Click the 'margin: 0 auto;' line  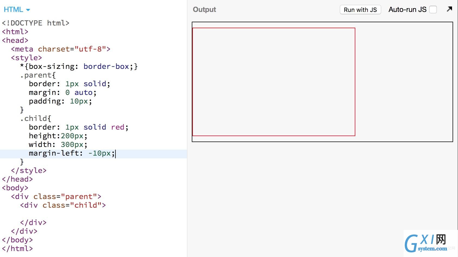pos(63,92)
